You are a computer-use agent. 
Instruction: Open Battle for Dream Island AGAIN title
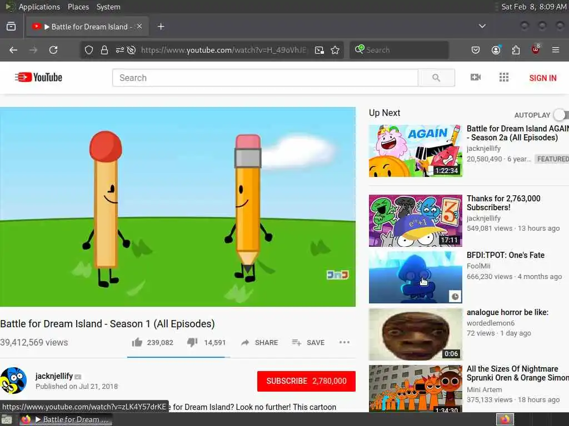pos(518,133)
